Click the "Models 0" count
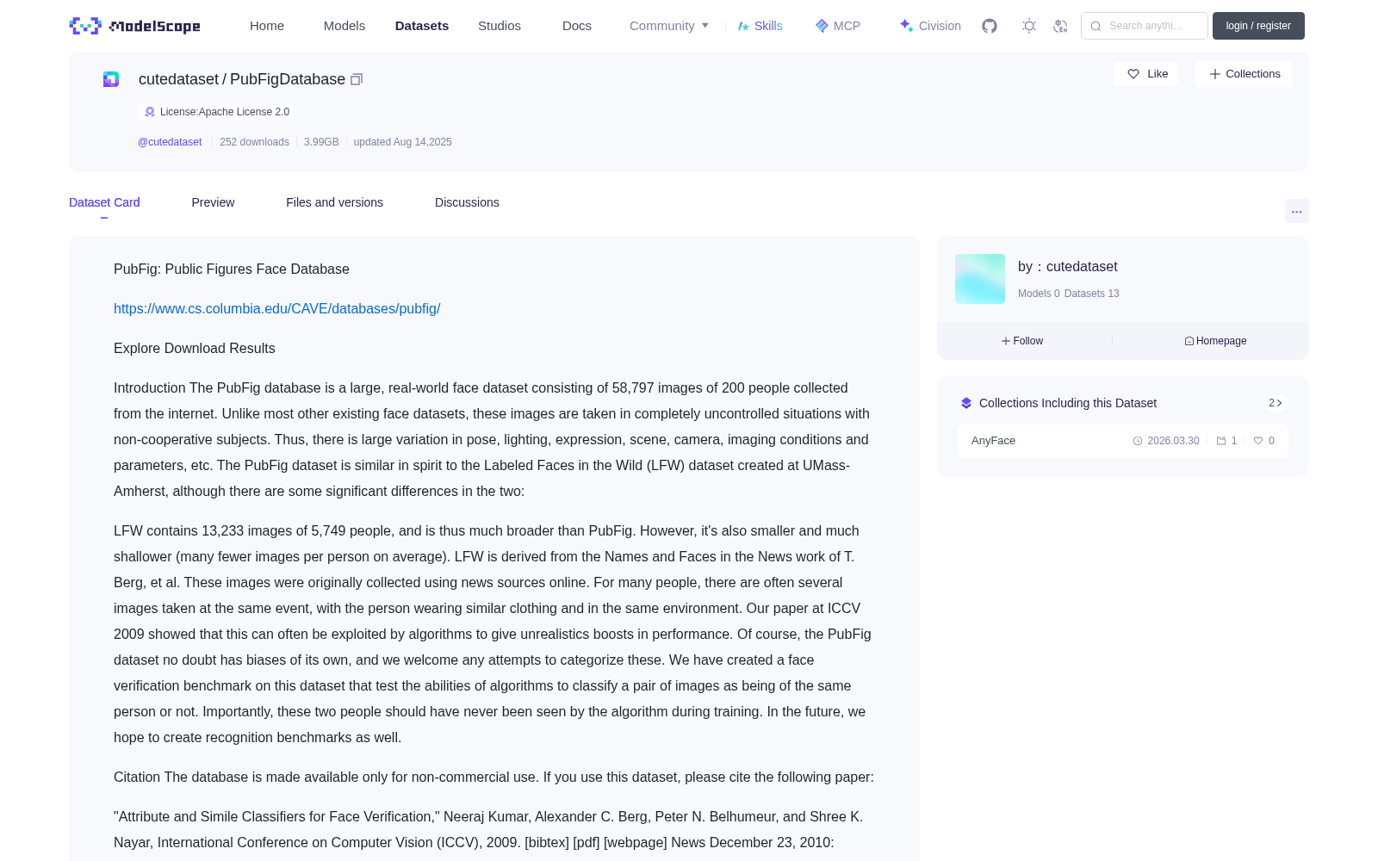The height and width of the screenshot is (861, 1378). [1039, 294]
